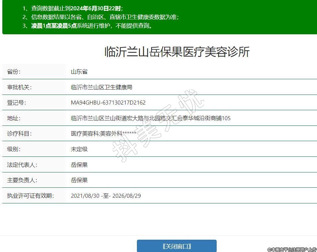
Task: Click the notice line mentioning 卫生健康委数据为准
Action: [100, 17]
